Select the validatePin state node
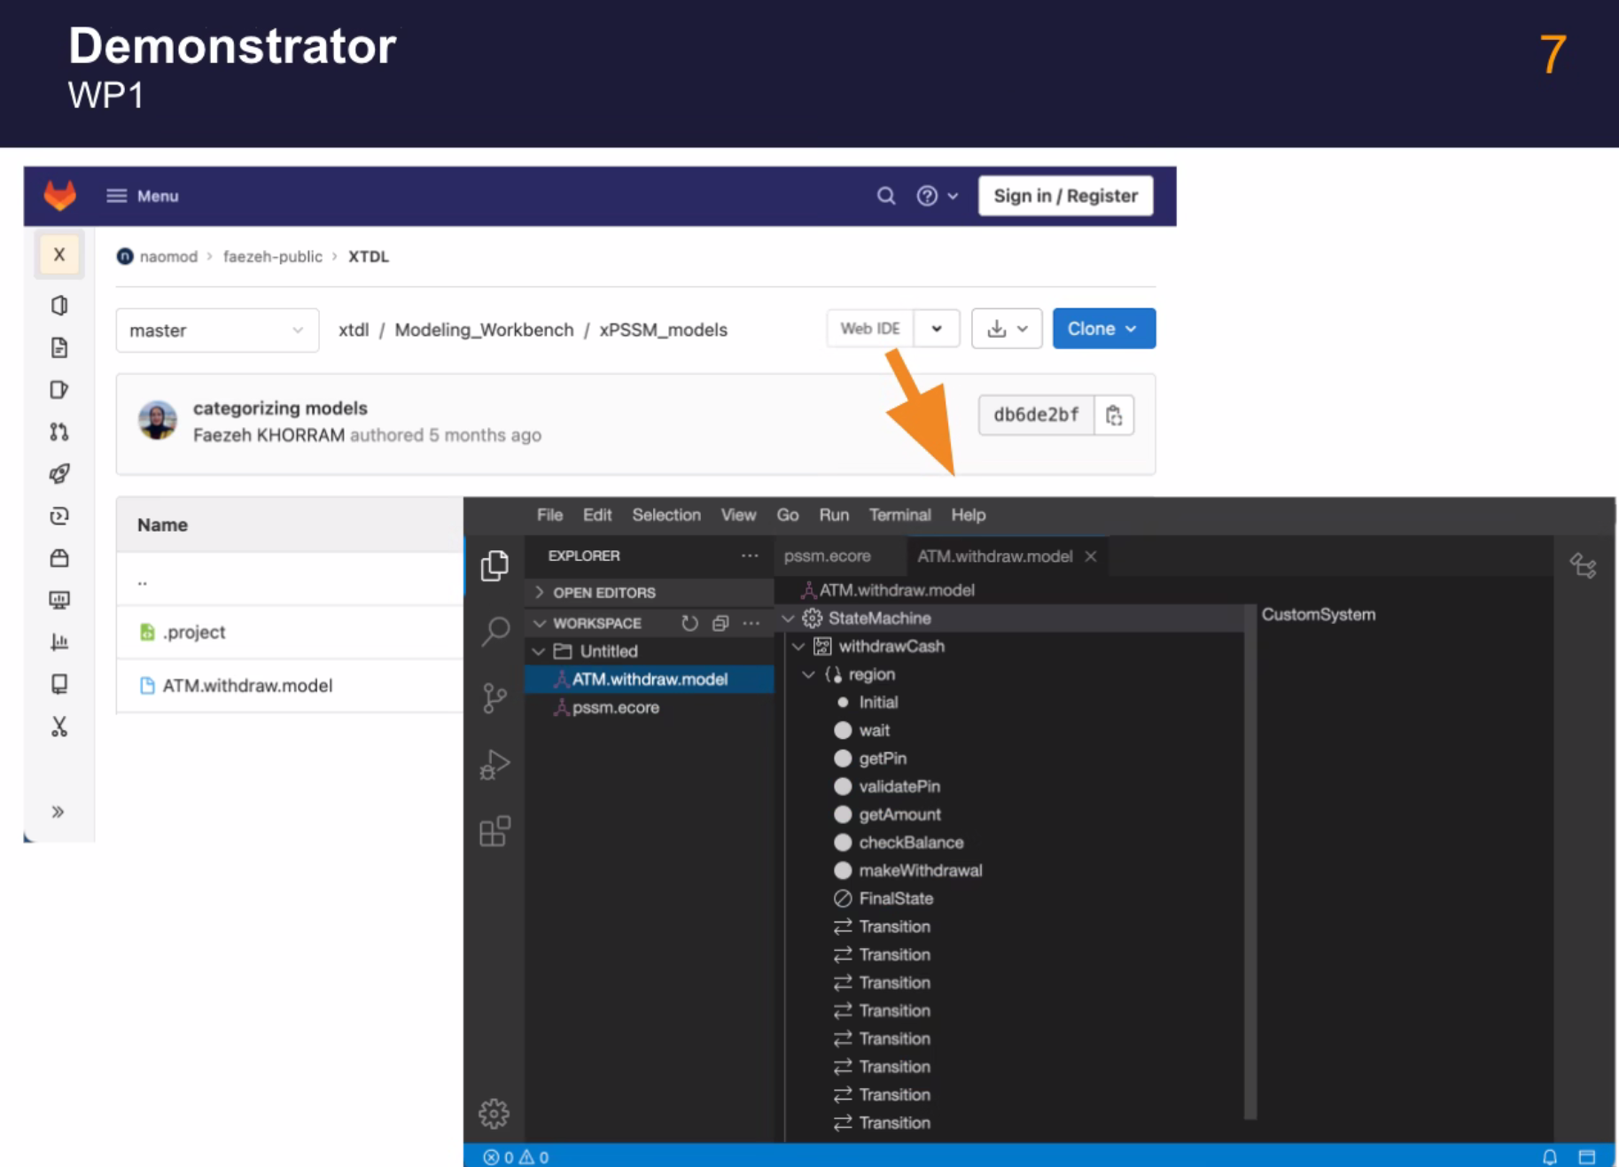Image resolution: width=1619 pixels, height=1167 pixels. click(899, 786)
